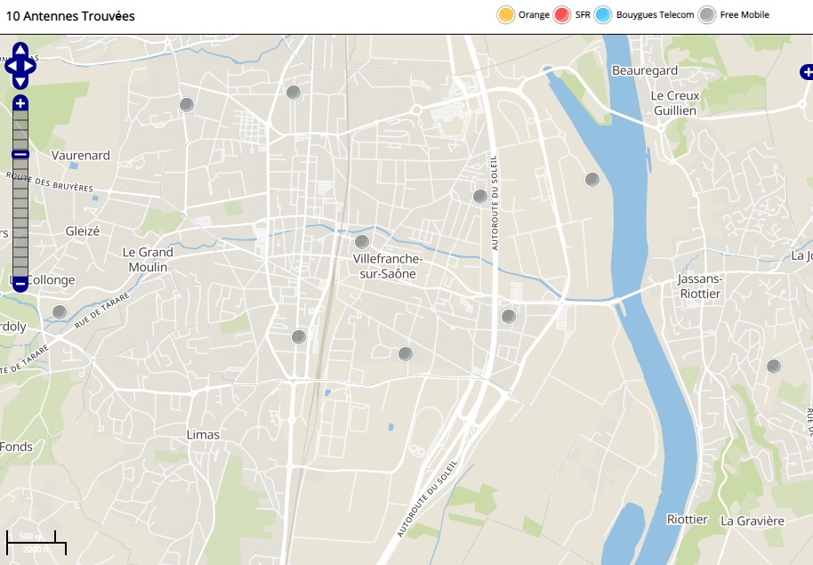Zoom out using the bottom minus button
Screen dimensions: 813x565
coord(20,284)
